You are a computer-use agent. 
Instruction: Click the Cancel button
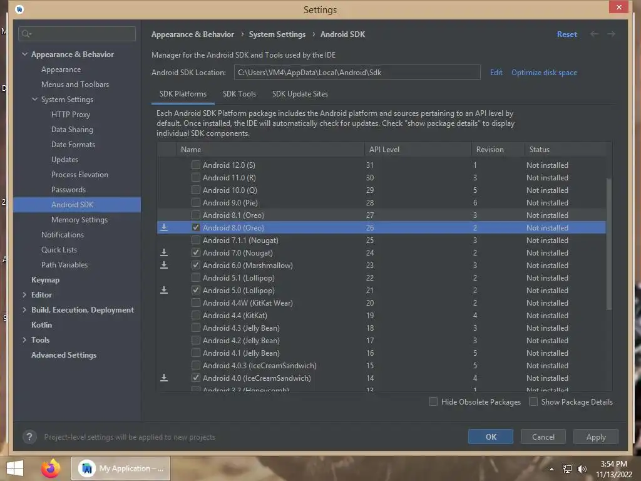[x=543, y=437]
